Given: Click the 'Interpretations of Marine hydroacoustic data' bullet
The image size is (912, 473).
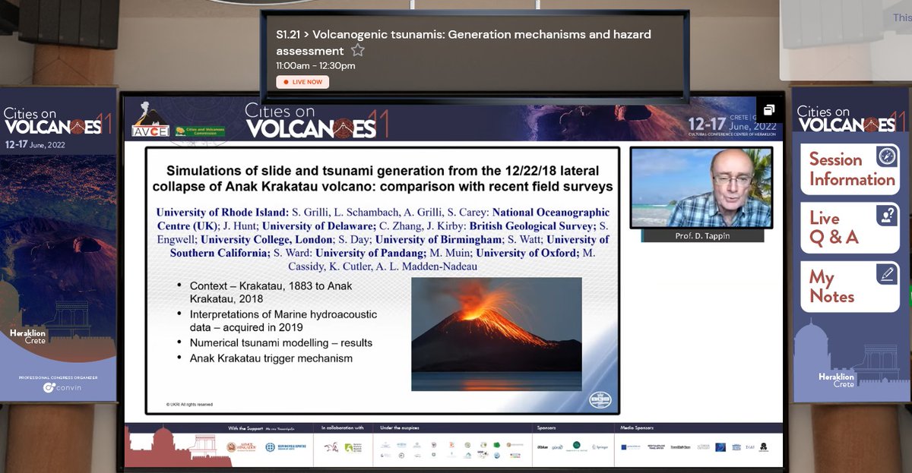Looking at the screenshot, I should click(x=283, y=320).
